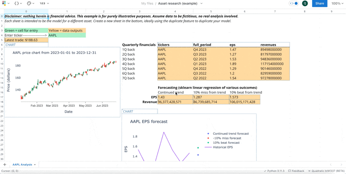
Task: Add a new sheet with plus icon
Action: tap(5, 165)
